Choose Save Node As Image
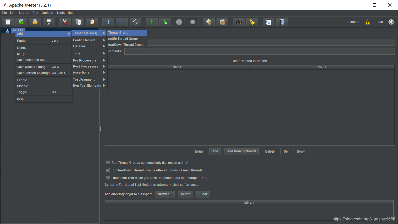 pos(43,67)
